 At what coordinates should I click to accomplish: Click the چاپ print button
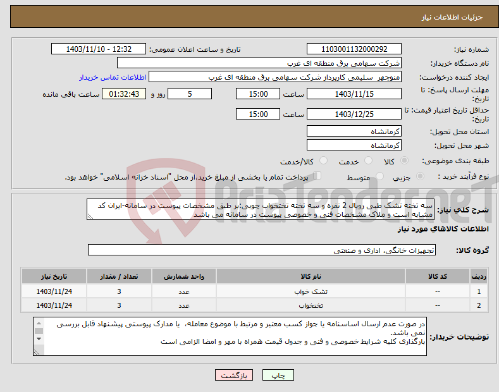(x=278, y=375)
